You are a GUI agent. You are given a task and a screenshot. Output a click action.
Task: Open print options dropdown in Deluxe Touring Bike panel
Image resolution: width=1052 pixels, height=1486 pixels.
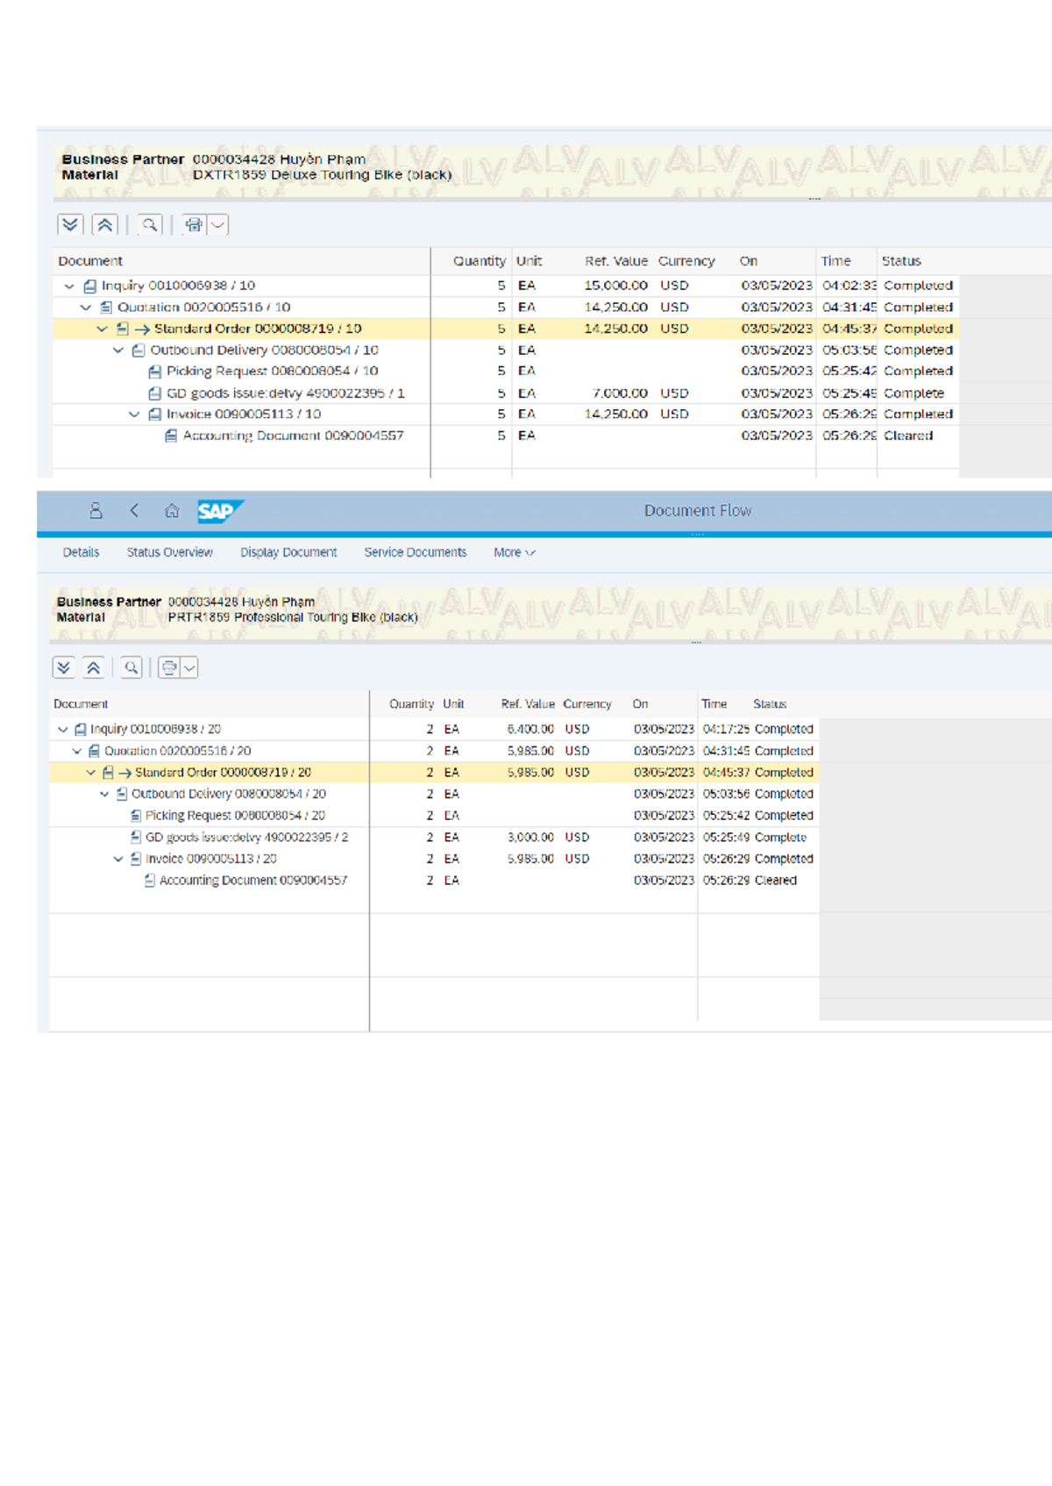pyautogui.click(x=218, y=225)
